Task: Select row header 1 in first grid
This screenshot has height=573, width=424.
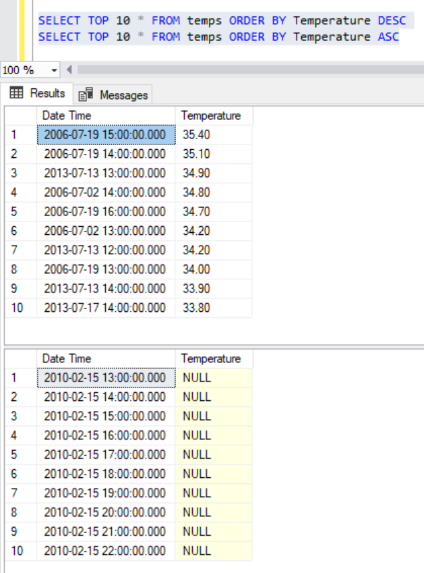Action: coord(21,135)
